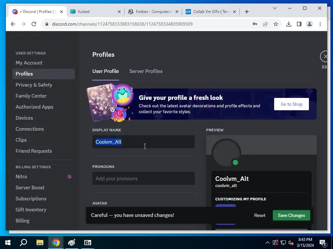Open File Explorer from the taskbar
333x249 pixels.
[40, 243]
